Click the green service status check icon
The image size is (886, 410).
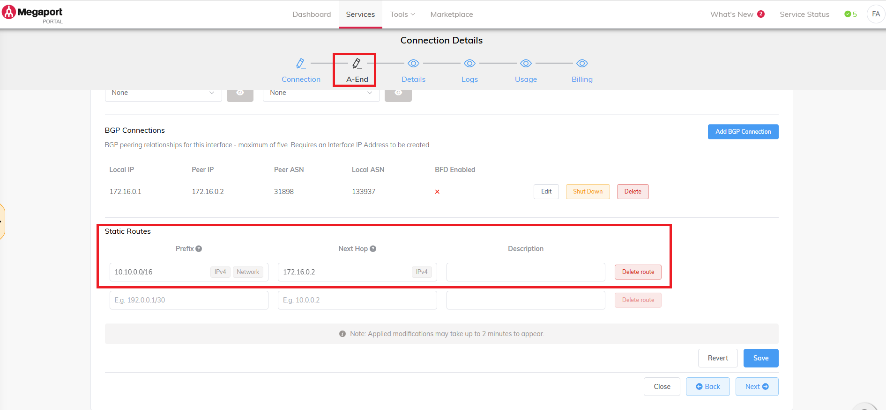point(848,14)
